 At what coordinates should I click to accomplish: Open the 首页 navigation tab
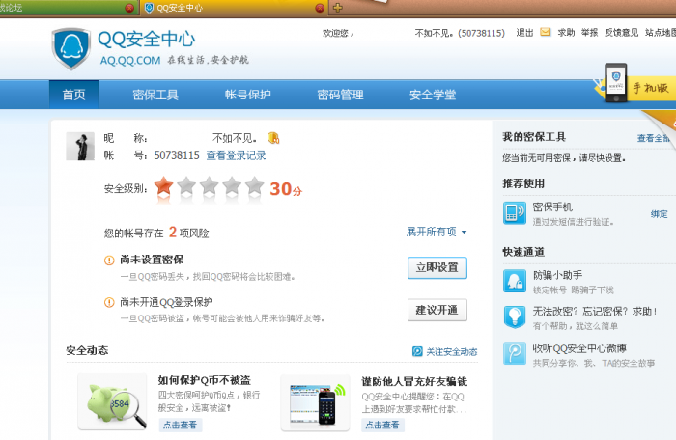73,95
